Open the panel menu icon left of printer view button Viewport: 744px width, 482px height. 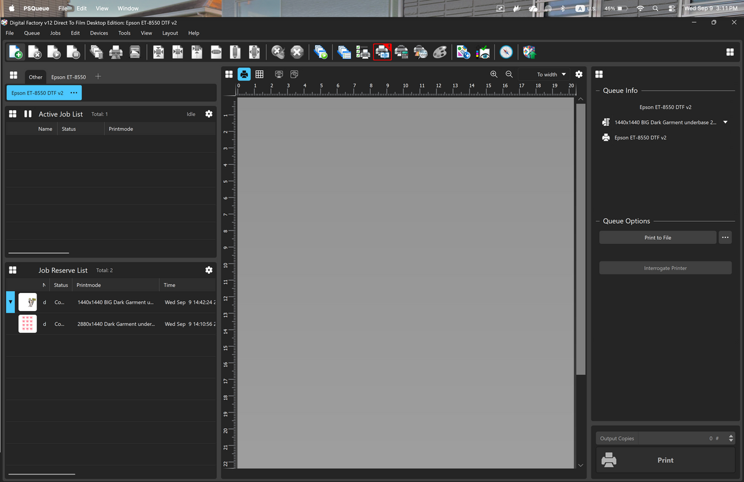(229, 74)
